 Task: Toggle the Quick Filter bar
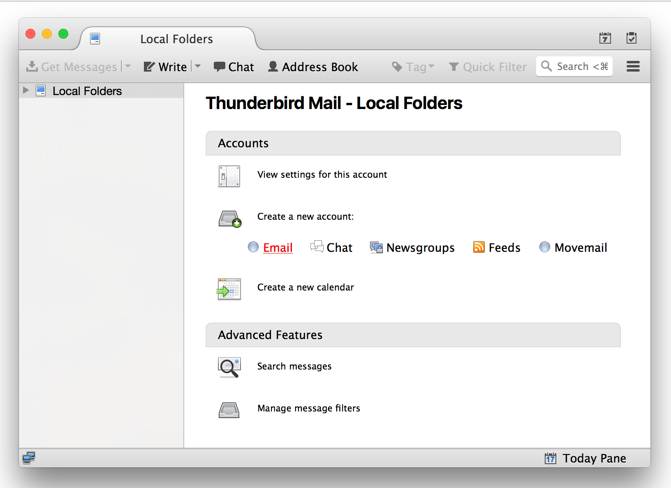click(488, 67)
